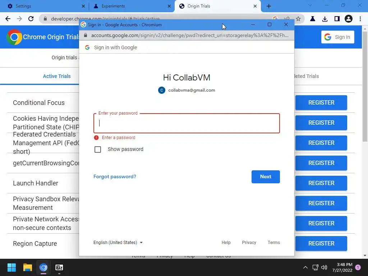Click the popup address bar lock icon
368x276 pixels.
pos(86,35)
